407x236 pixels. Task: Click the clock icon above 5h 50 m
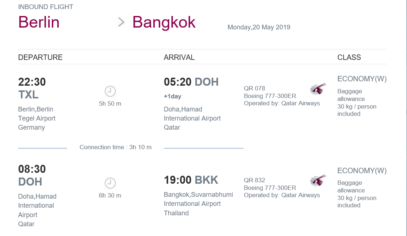click(x=110, y=91)
